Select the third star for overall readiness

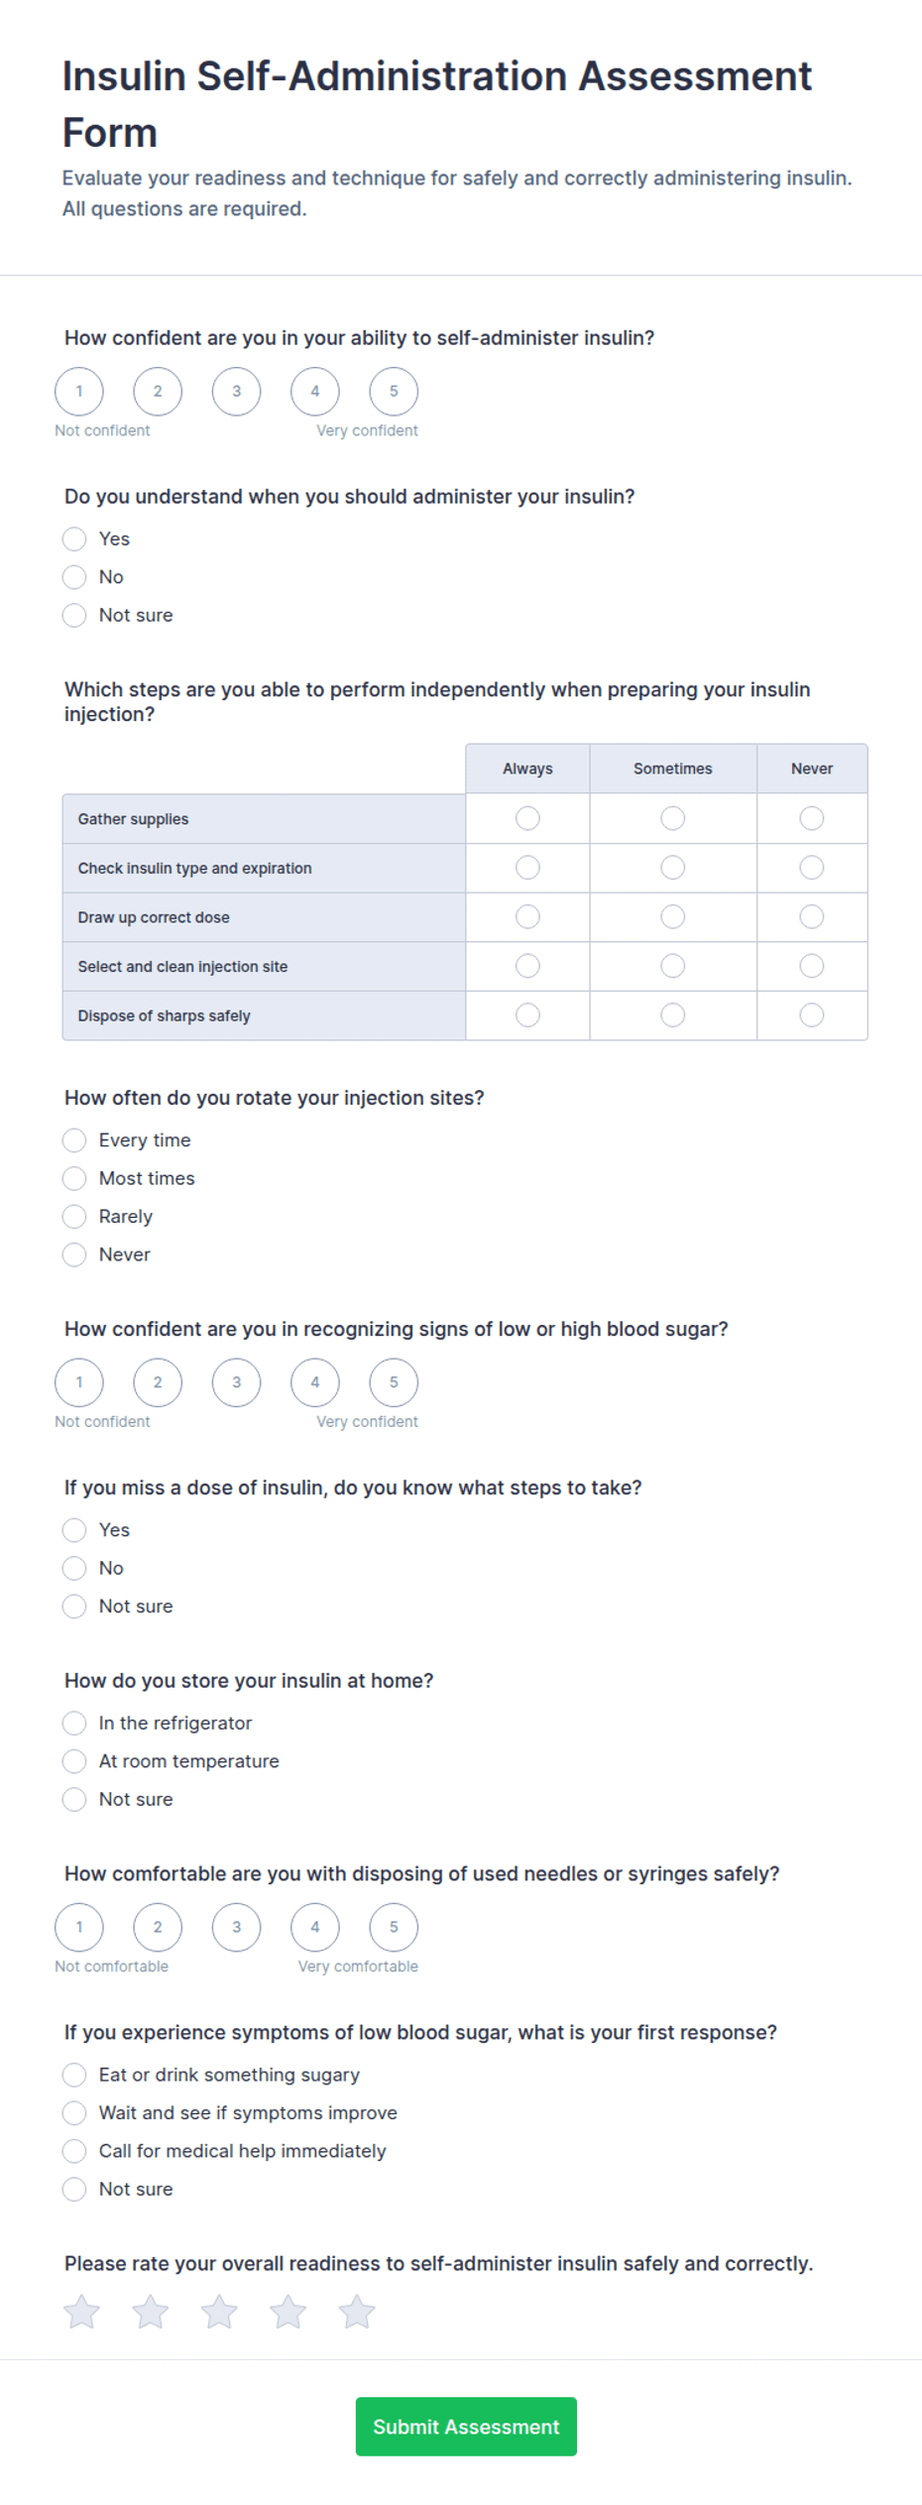pos(219,2312)
